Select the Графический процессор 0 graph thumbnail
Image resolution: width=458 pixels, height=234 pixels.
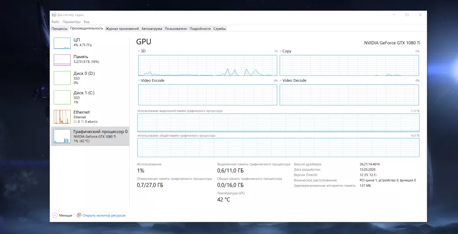pyautogui.click(x=62, y=136)
